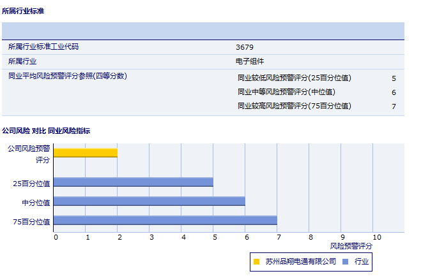
Task: Click the 公司风险预警评分 y-axis label
Action: tap(29, 154)
